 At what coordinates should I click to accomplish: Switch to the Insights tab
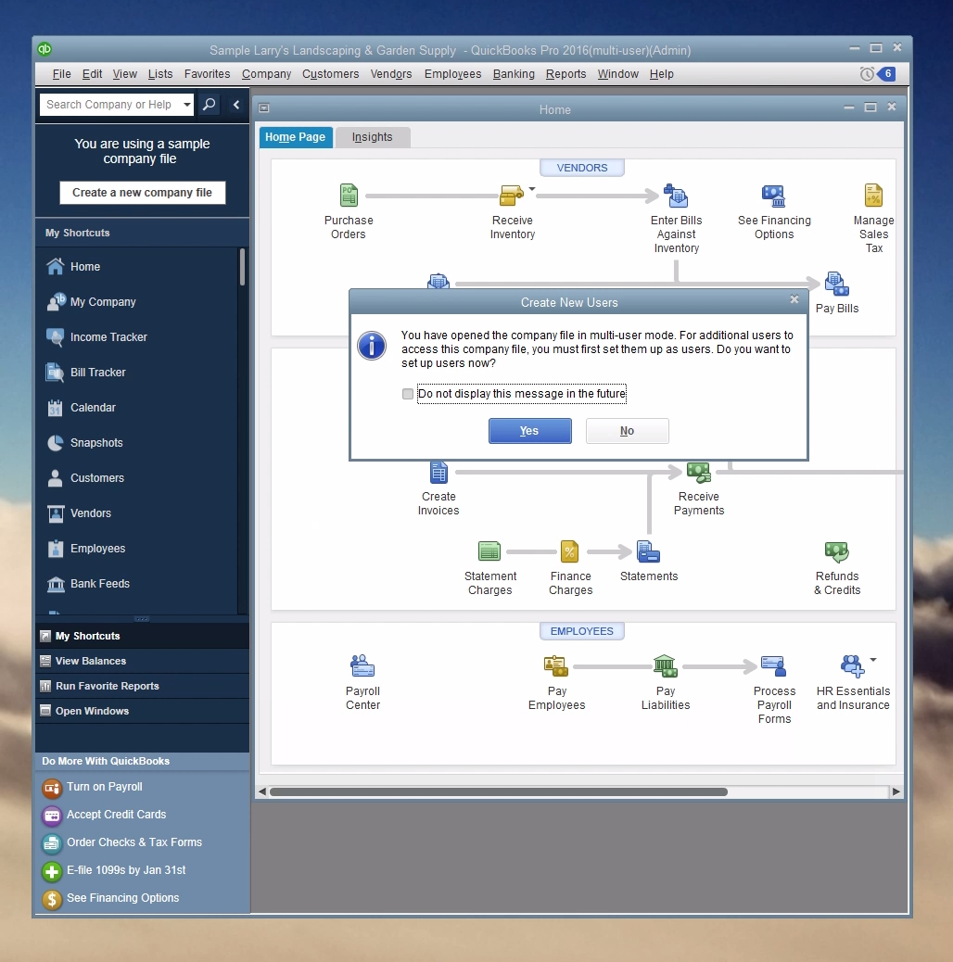coord(373,137)
